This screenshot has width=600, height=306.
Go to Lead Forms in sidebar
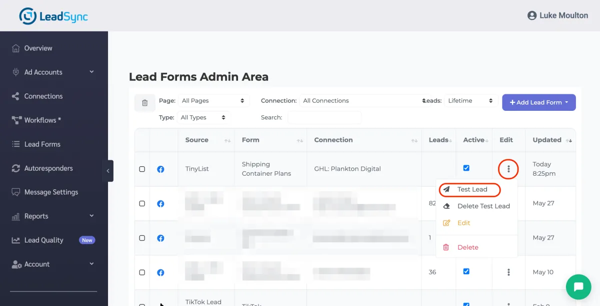click(x=42, y=144)
